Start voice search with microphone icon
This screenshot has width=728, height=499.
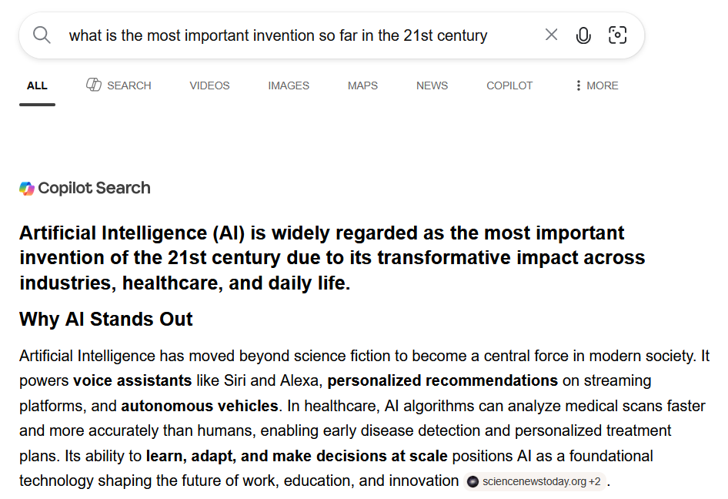583,35
